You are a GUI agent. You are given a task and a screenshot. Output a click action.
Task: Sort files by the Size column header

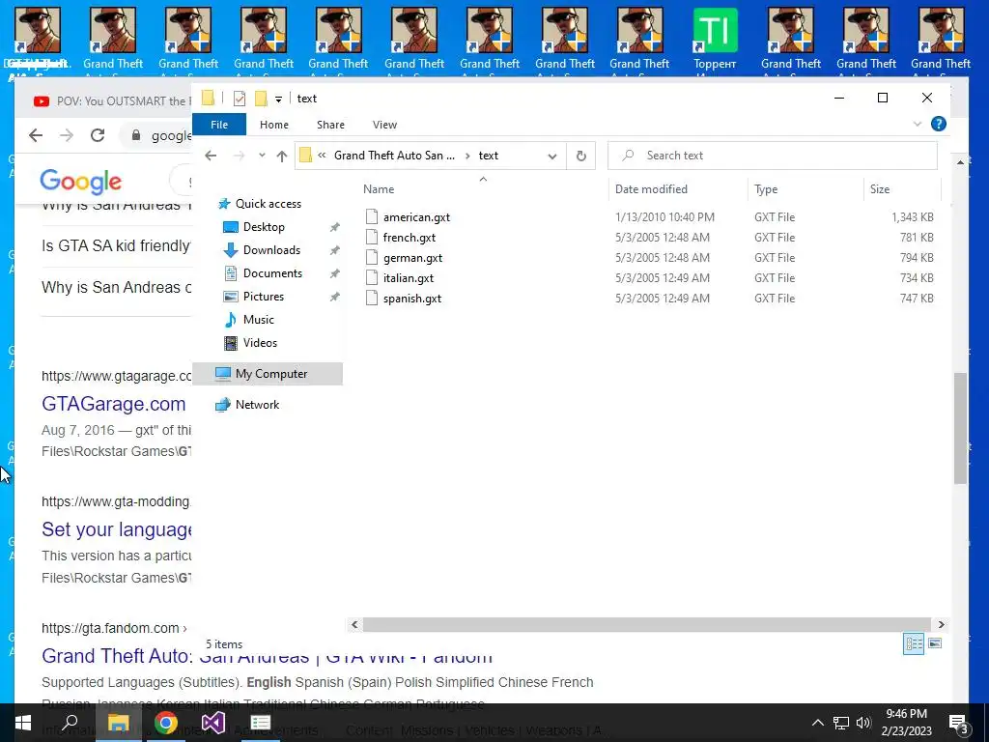(879, 188)
